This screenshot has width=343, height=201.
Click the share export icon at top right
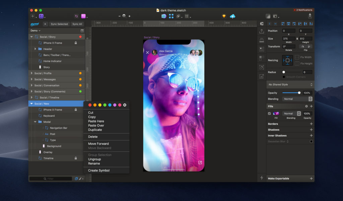[x=310, y=16]
